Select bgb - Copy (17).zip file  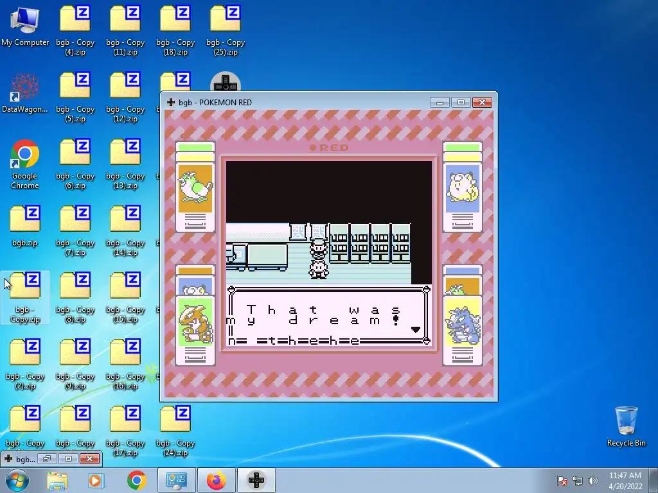(125, 431)
